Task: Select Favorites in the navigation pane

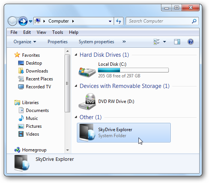Action: pos(31,55)
